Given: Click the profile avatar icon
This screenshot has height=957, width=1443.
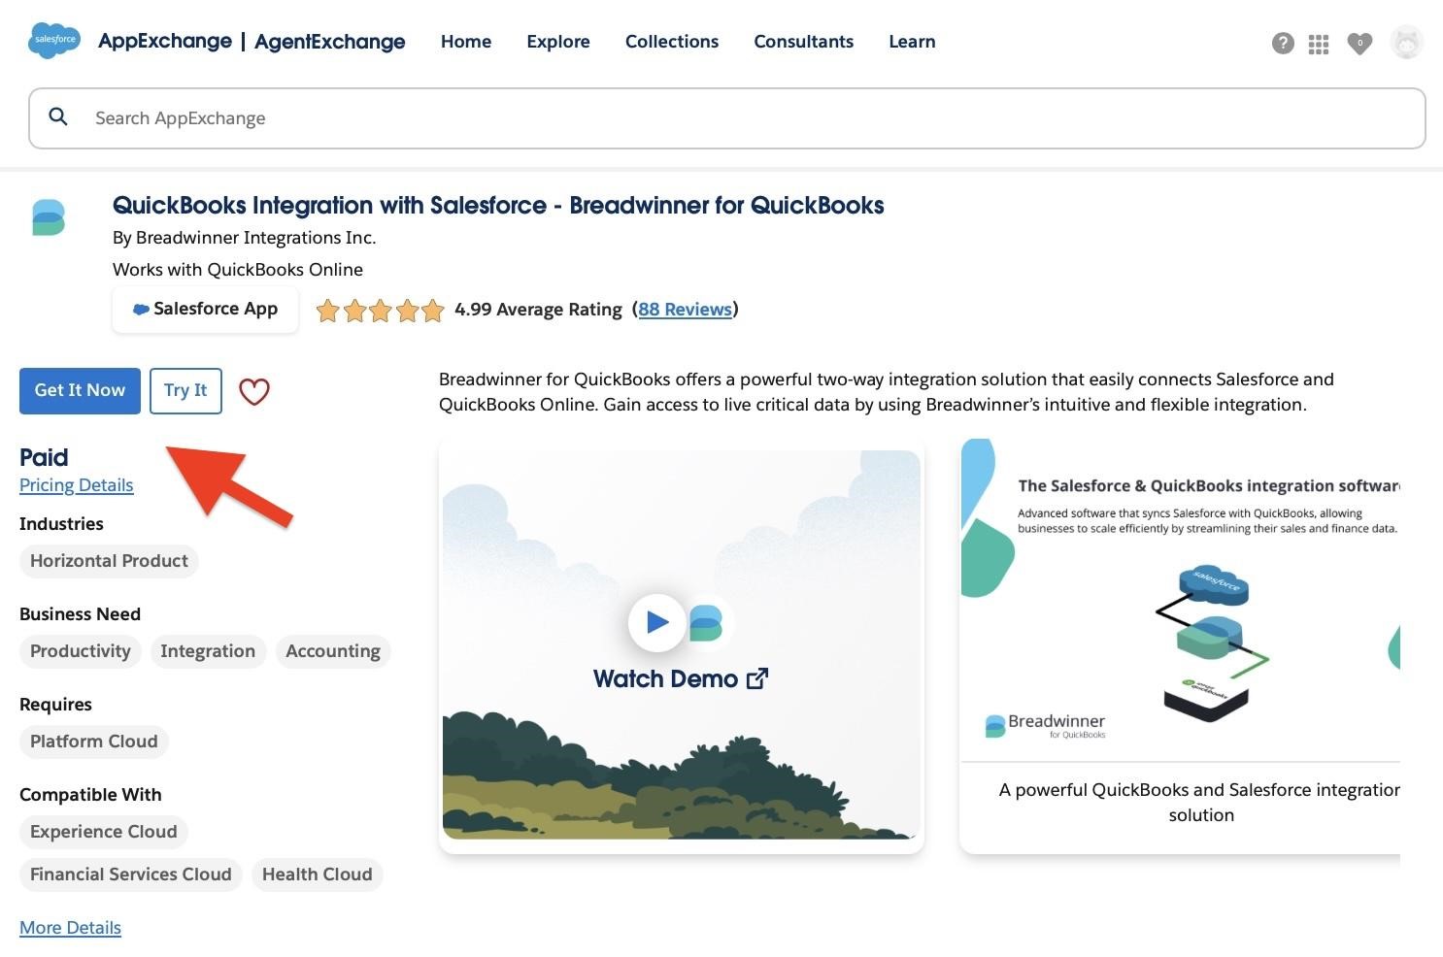Looking at the screenshot, I should coord(1405,42).
